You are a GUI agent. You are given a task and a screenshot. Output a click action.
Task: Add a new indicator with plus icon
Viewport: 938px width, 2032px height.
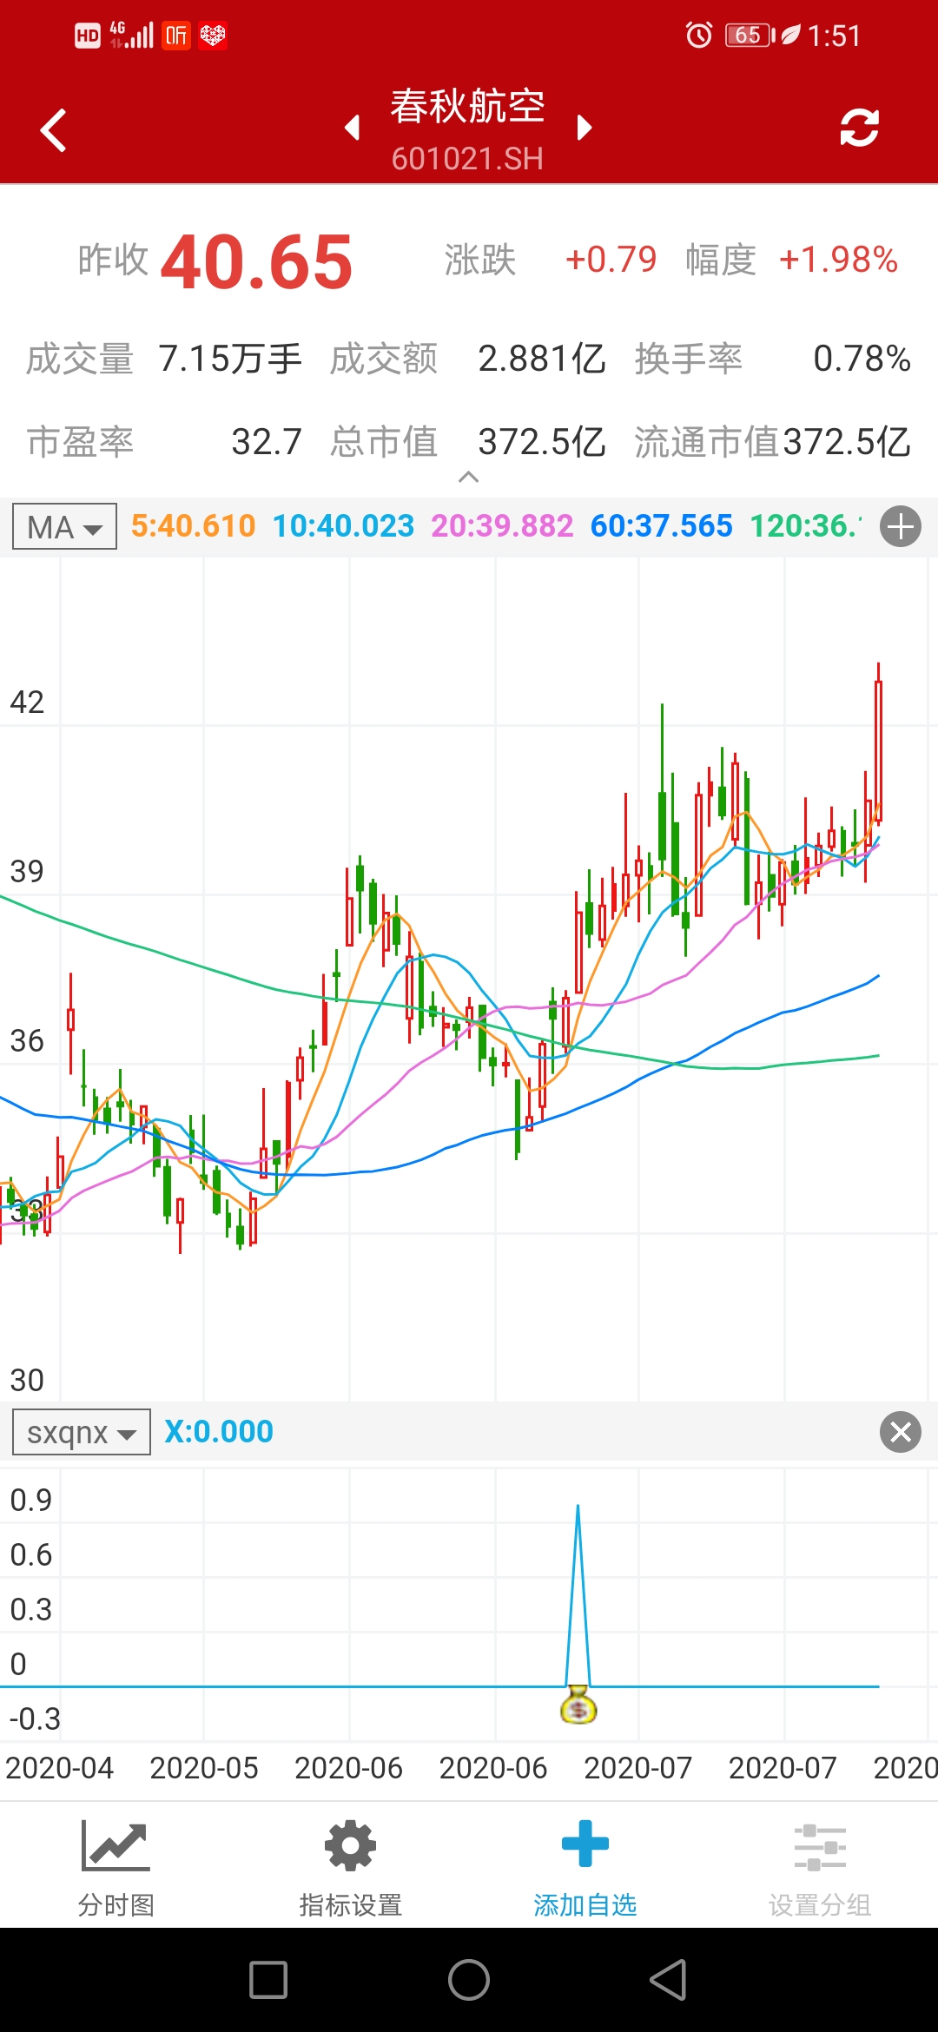click(901, 526)
